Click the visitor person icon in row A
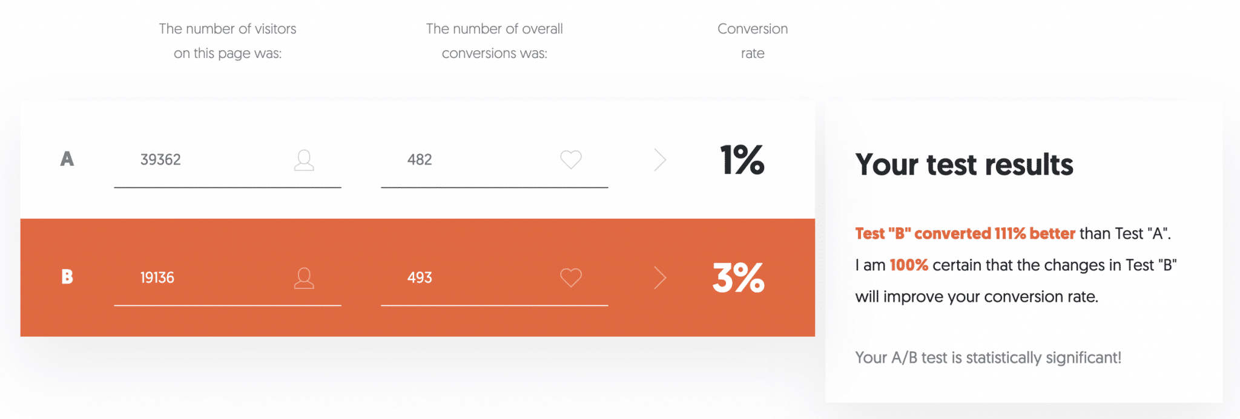Screen dimensions: 1240x419 tap(304, 160)
